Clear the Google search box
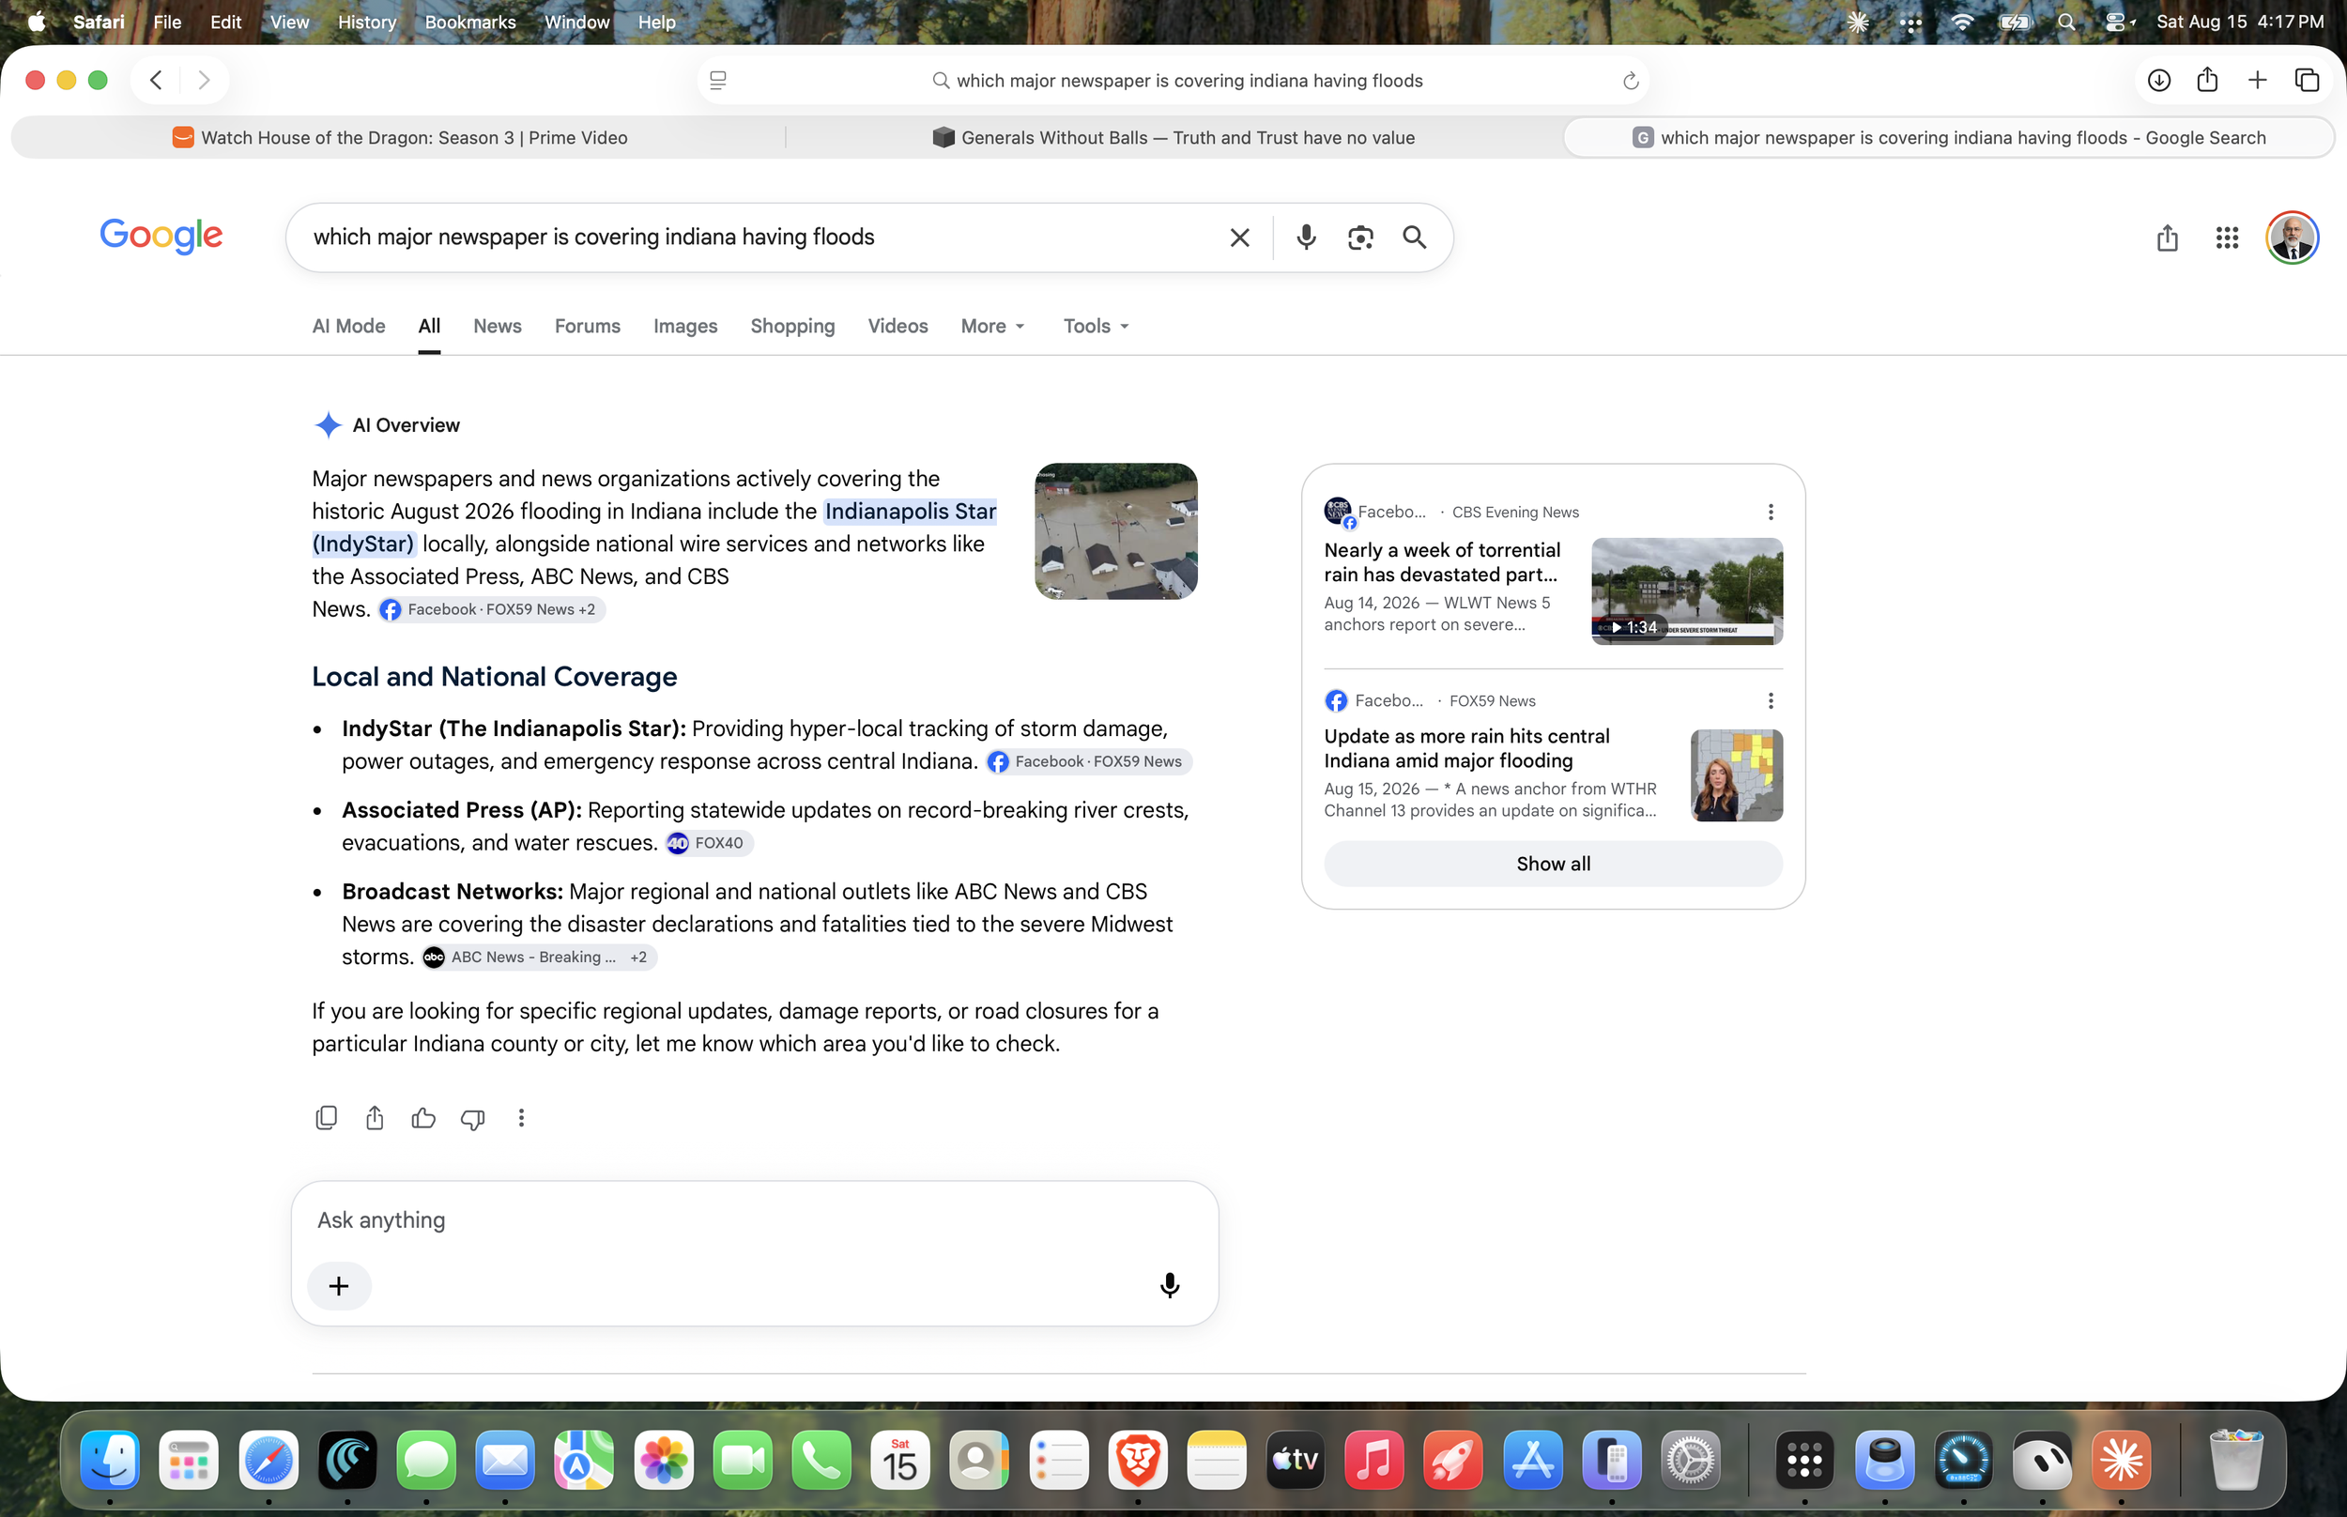Screen dimensions: 2347x1517 coord(1239,238)
